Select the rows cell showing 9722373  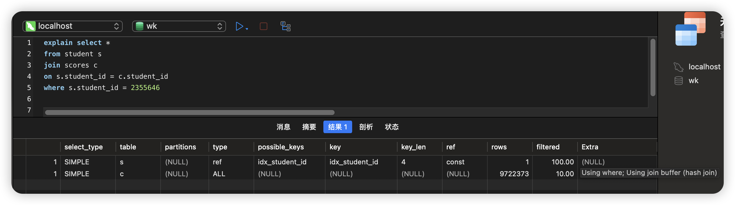(510, 174)
